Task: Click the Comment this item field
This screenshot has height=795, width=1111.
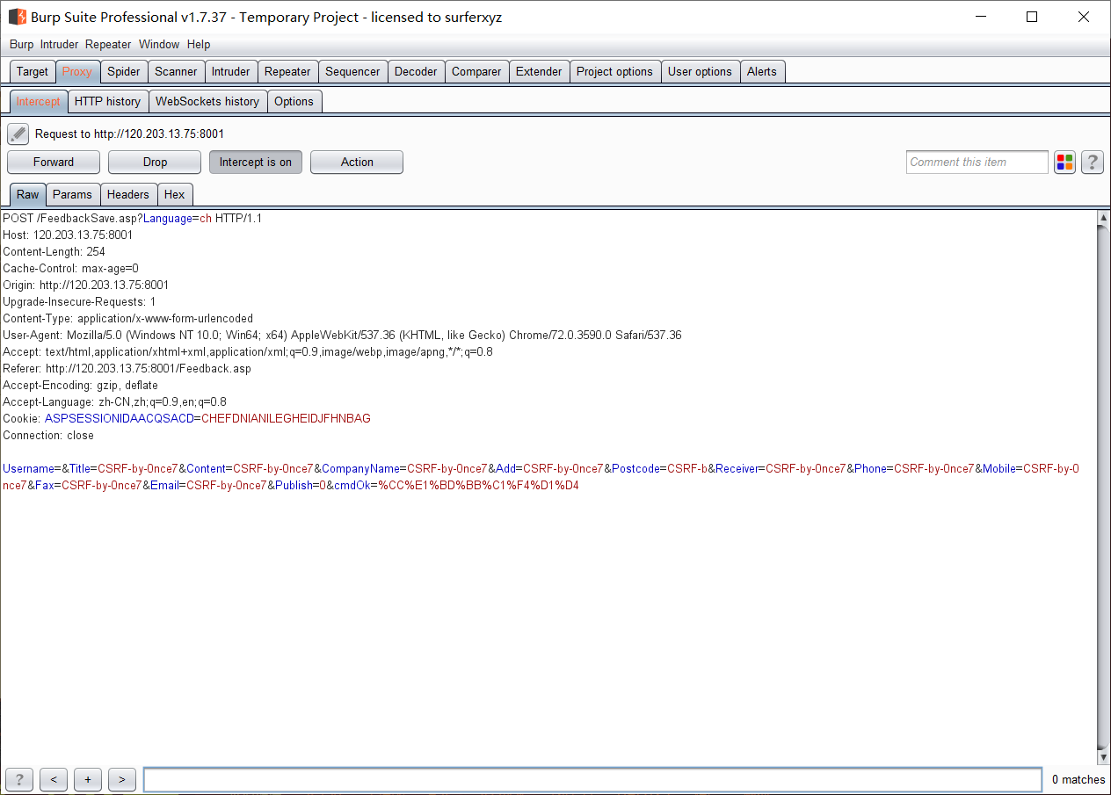Action: point(977,163)
